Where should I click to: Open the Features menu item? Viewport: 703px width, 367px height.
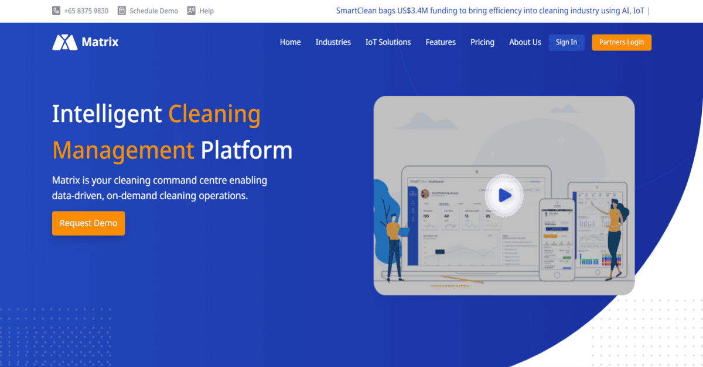pos(441,42)
